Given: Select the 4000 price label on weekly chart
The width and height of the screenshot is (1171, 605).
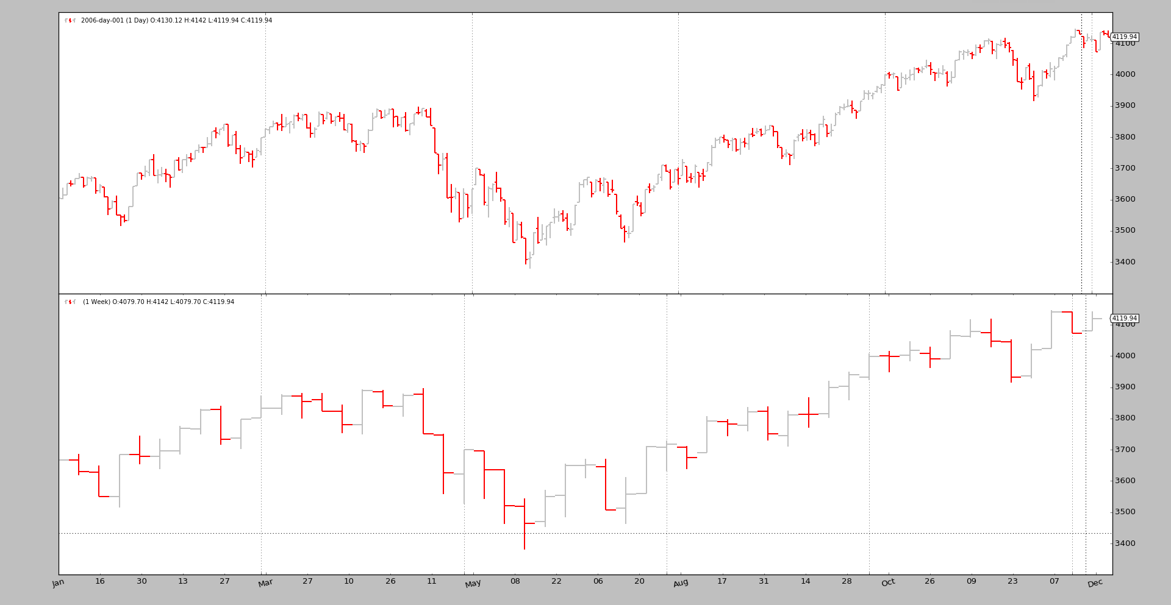Looking at the screenshot, I should coord(1125,356).
